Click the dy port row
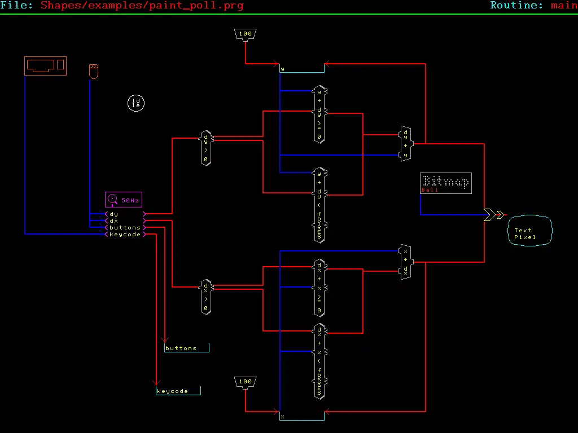The image size is (578, 433). 125,214
